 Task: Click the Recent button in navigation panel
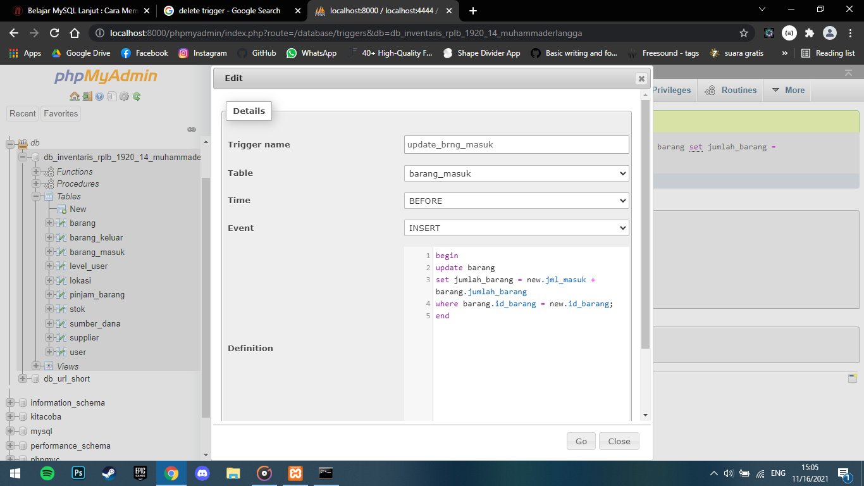tap(23, 113)
